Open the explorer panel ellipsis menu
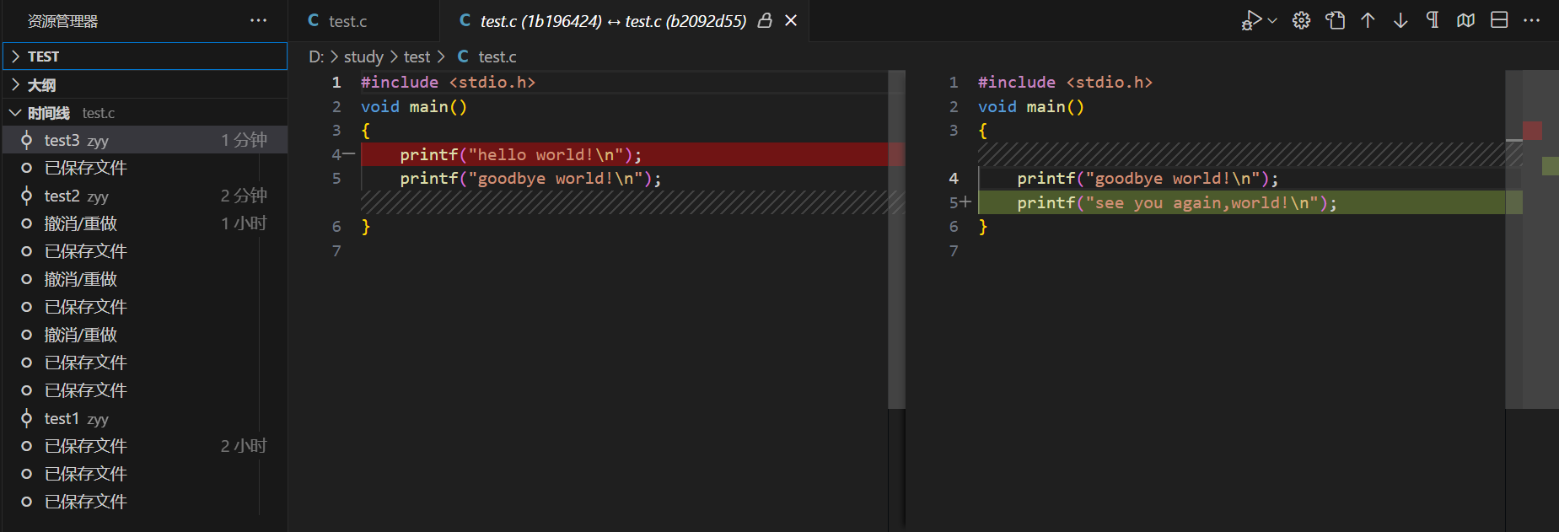Screen dimensions: 1559x532 point(259,20)
